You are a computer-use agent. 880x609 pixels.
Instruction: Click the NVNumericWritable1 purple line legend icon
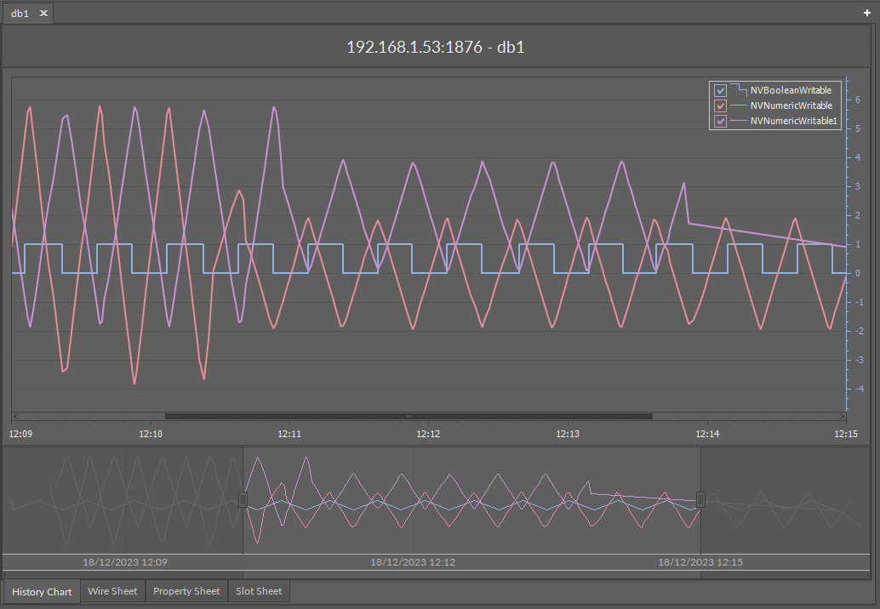click(737, 122)
